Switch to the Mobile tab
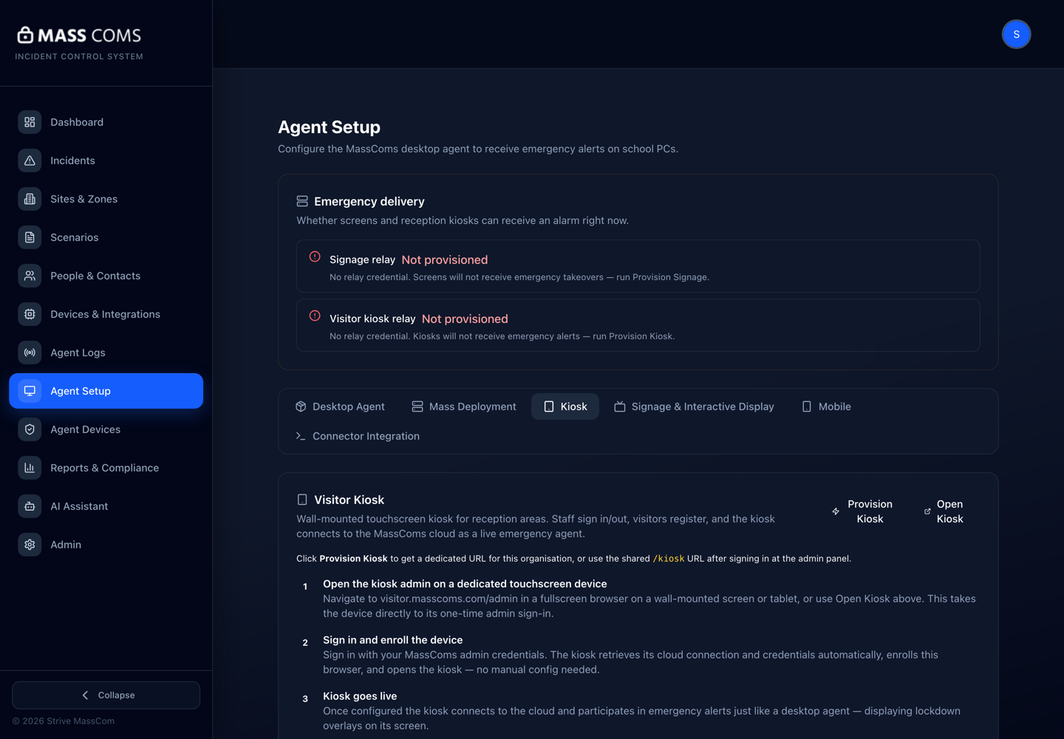 [x=826, y=406]
